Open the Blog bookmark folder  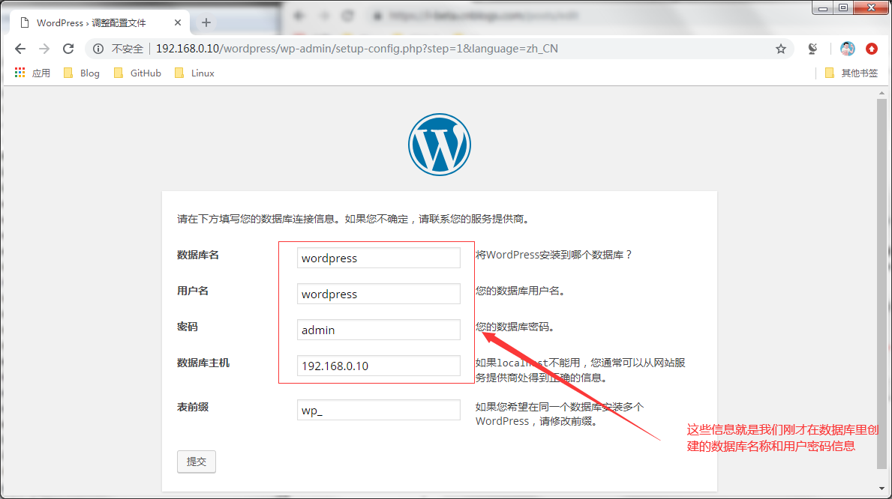[81, 73]
